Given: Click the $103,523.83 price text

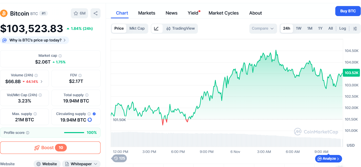Looking at the screenshot, I should (32, 29).
